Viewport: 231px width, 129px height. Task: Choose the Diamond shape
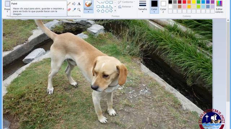[98, 11]
